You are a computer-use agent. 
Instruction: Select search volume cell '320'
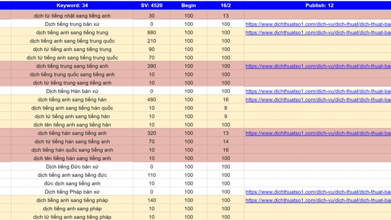point(152,133)
